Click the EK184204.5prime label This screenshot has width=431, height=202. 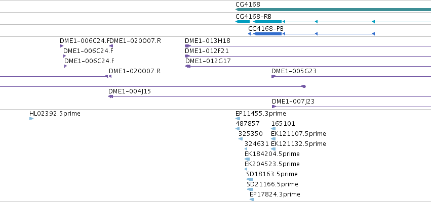pyautogui.click(x=272, y=154)
